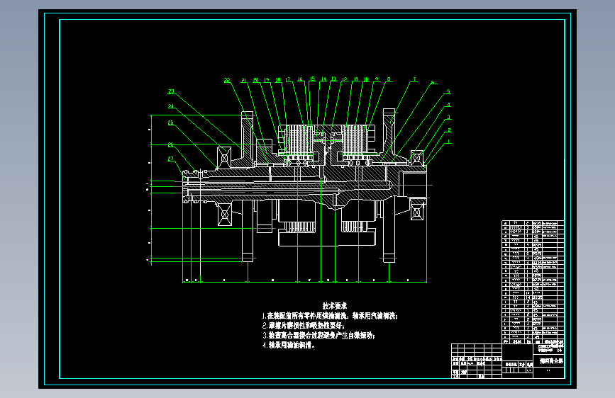The height and width of the screenshot is (398, 615).
Task: Click part callout label 21
Action: coord(243,80)
